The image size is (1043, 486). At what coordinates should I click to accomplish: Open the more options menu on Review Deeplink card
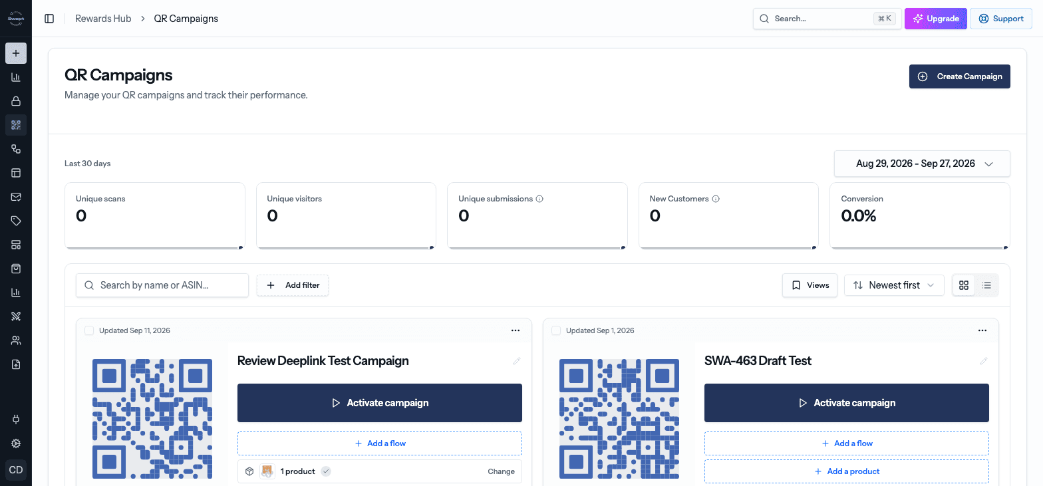(516, 330)
